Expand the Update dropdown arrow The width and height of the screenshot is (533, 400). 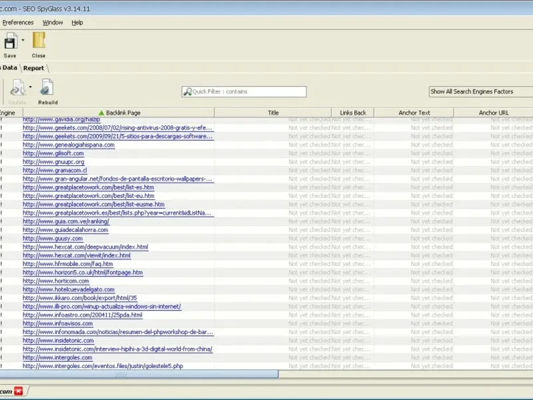point(30,87)
